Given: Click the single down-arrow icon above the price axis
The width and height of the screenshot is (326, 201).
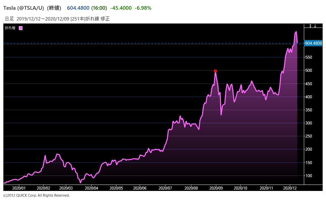Looking at the screenshot, I should tap(315, 26).
